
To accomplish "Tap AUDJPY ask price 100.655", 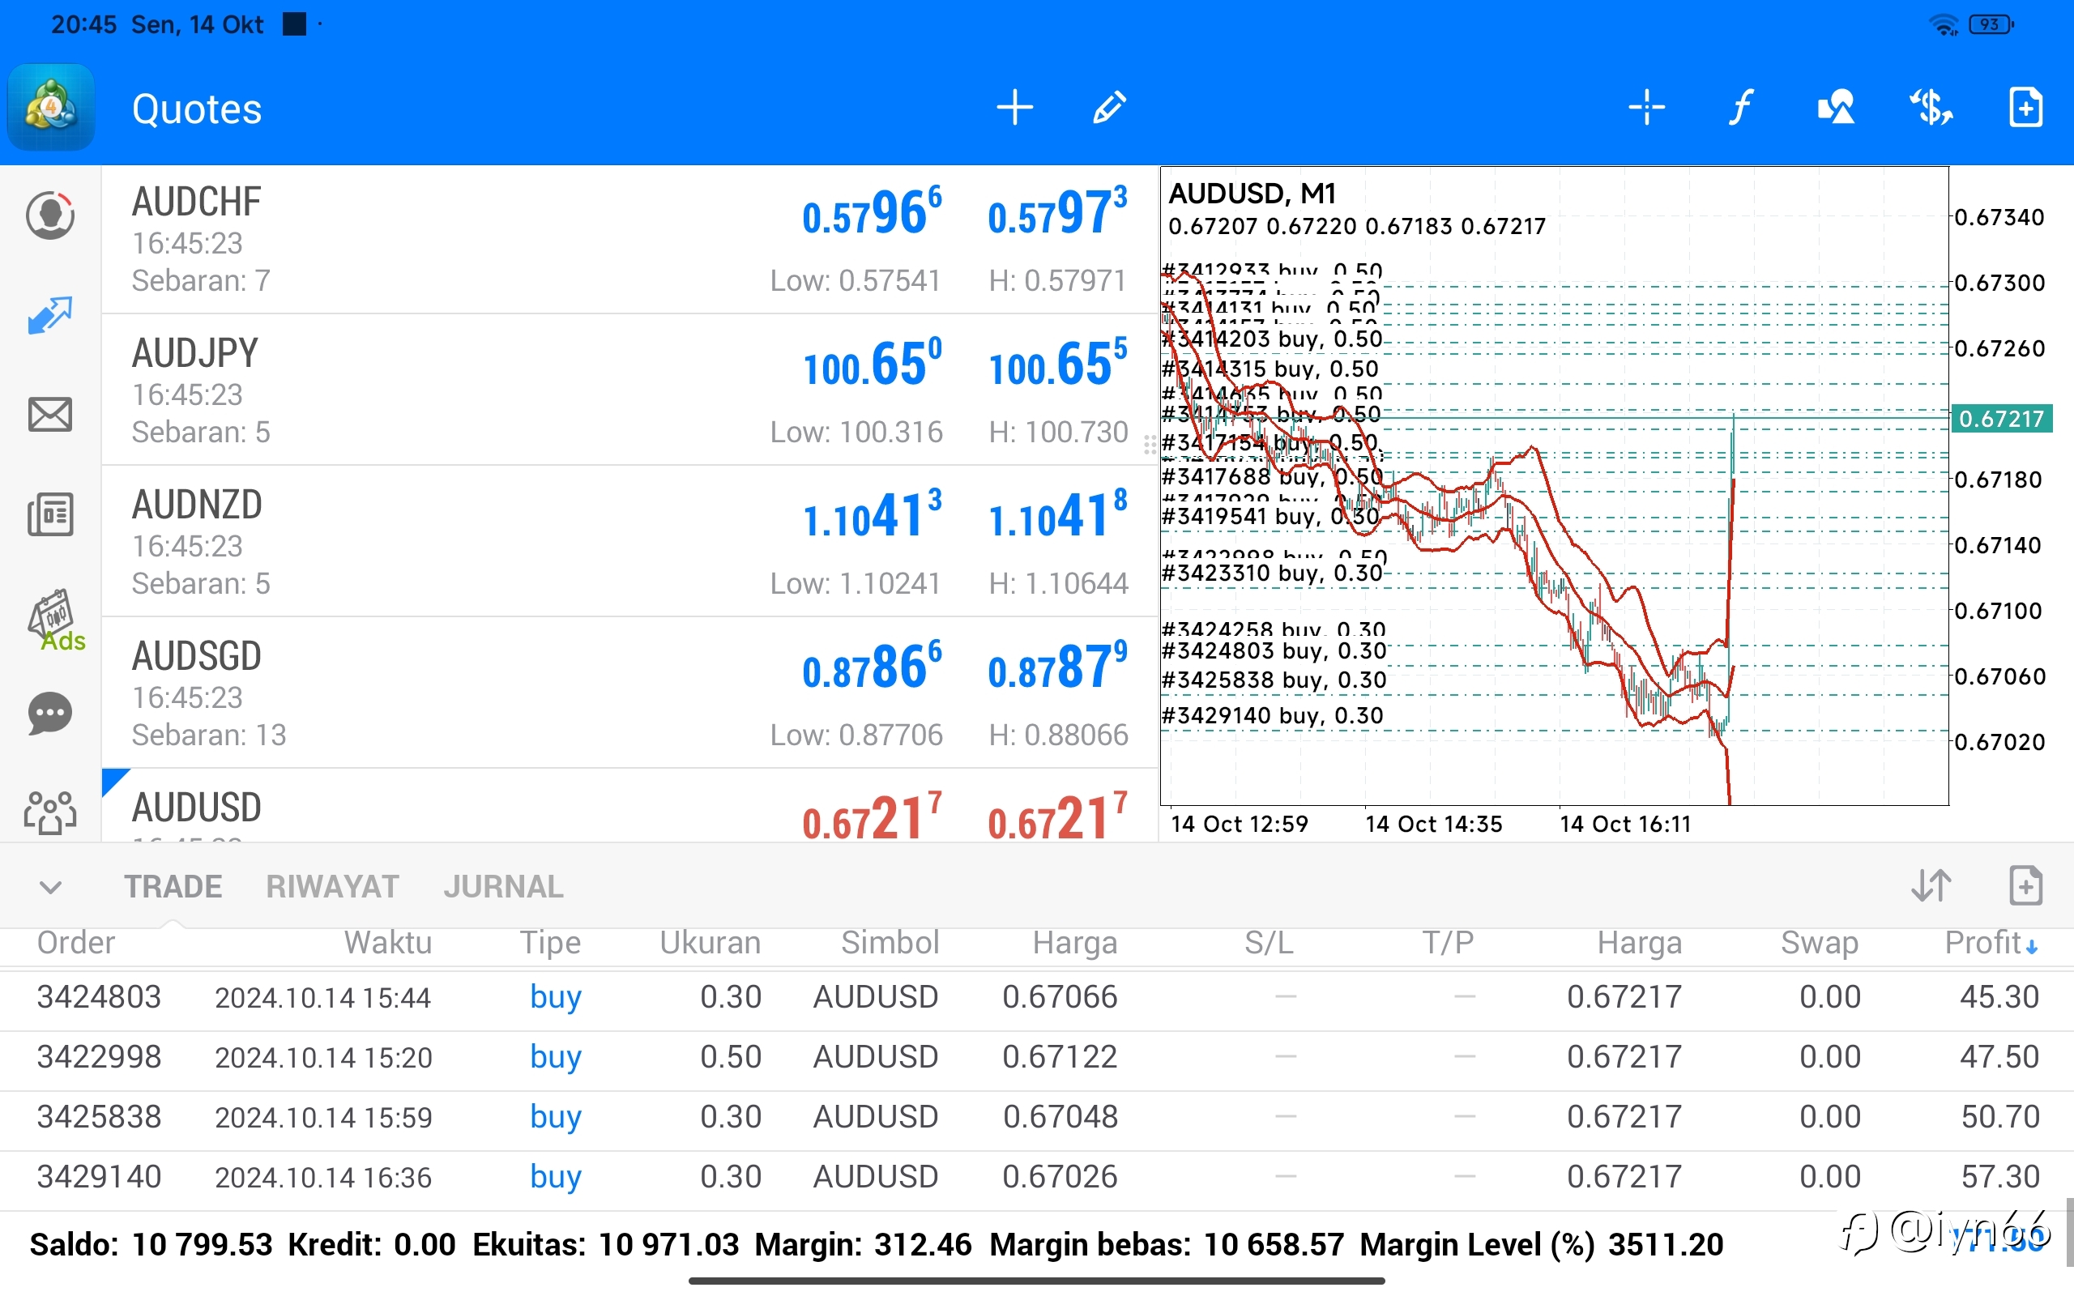I will click(1057, 364).
